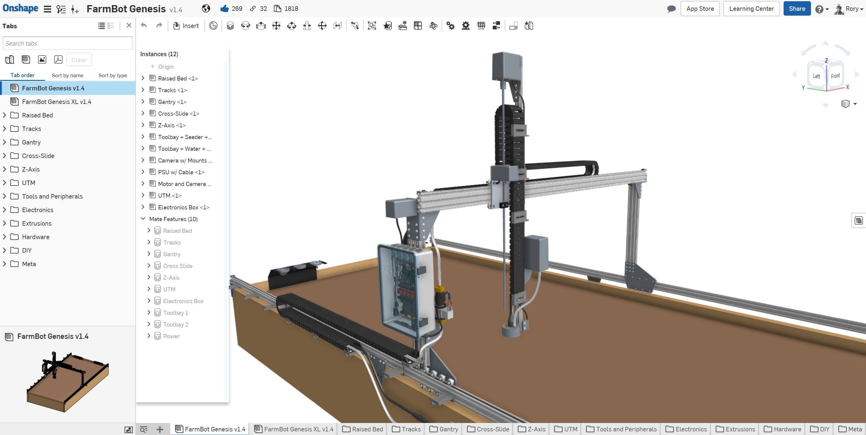Image resolution: width=866 pixels, height=435 pixels.
Task: Click the Front face of the view cube
Action: coord(836,76)
